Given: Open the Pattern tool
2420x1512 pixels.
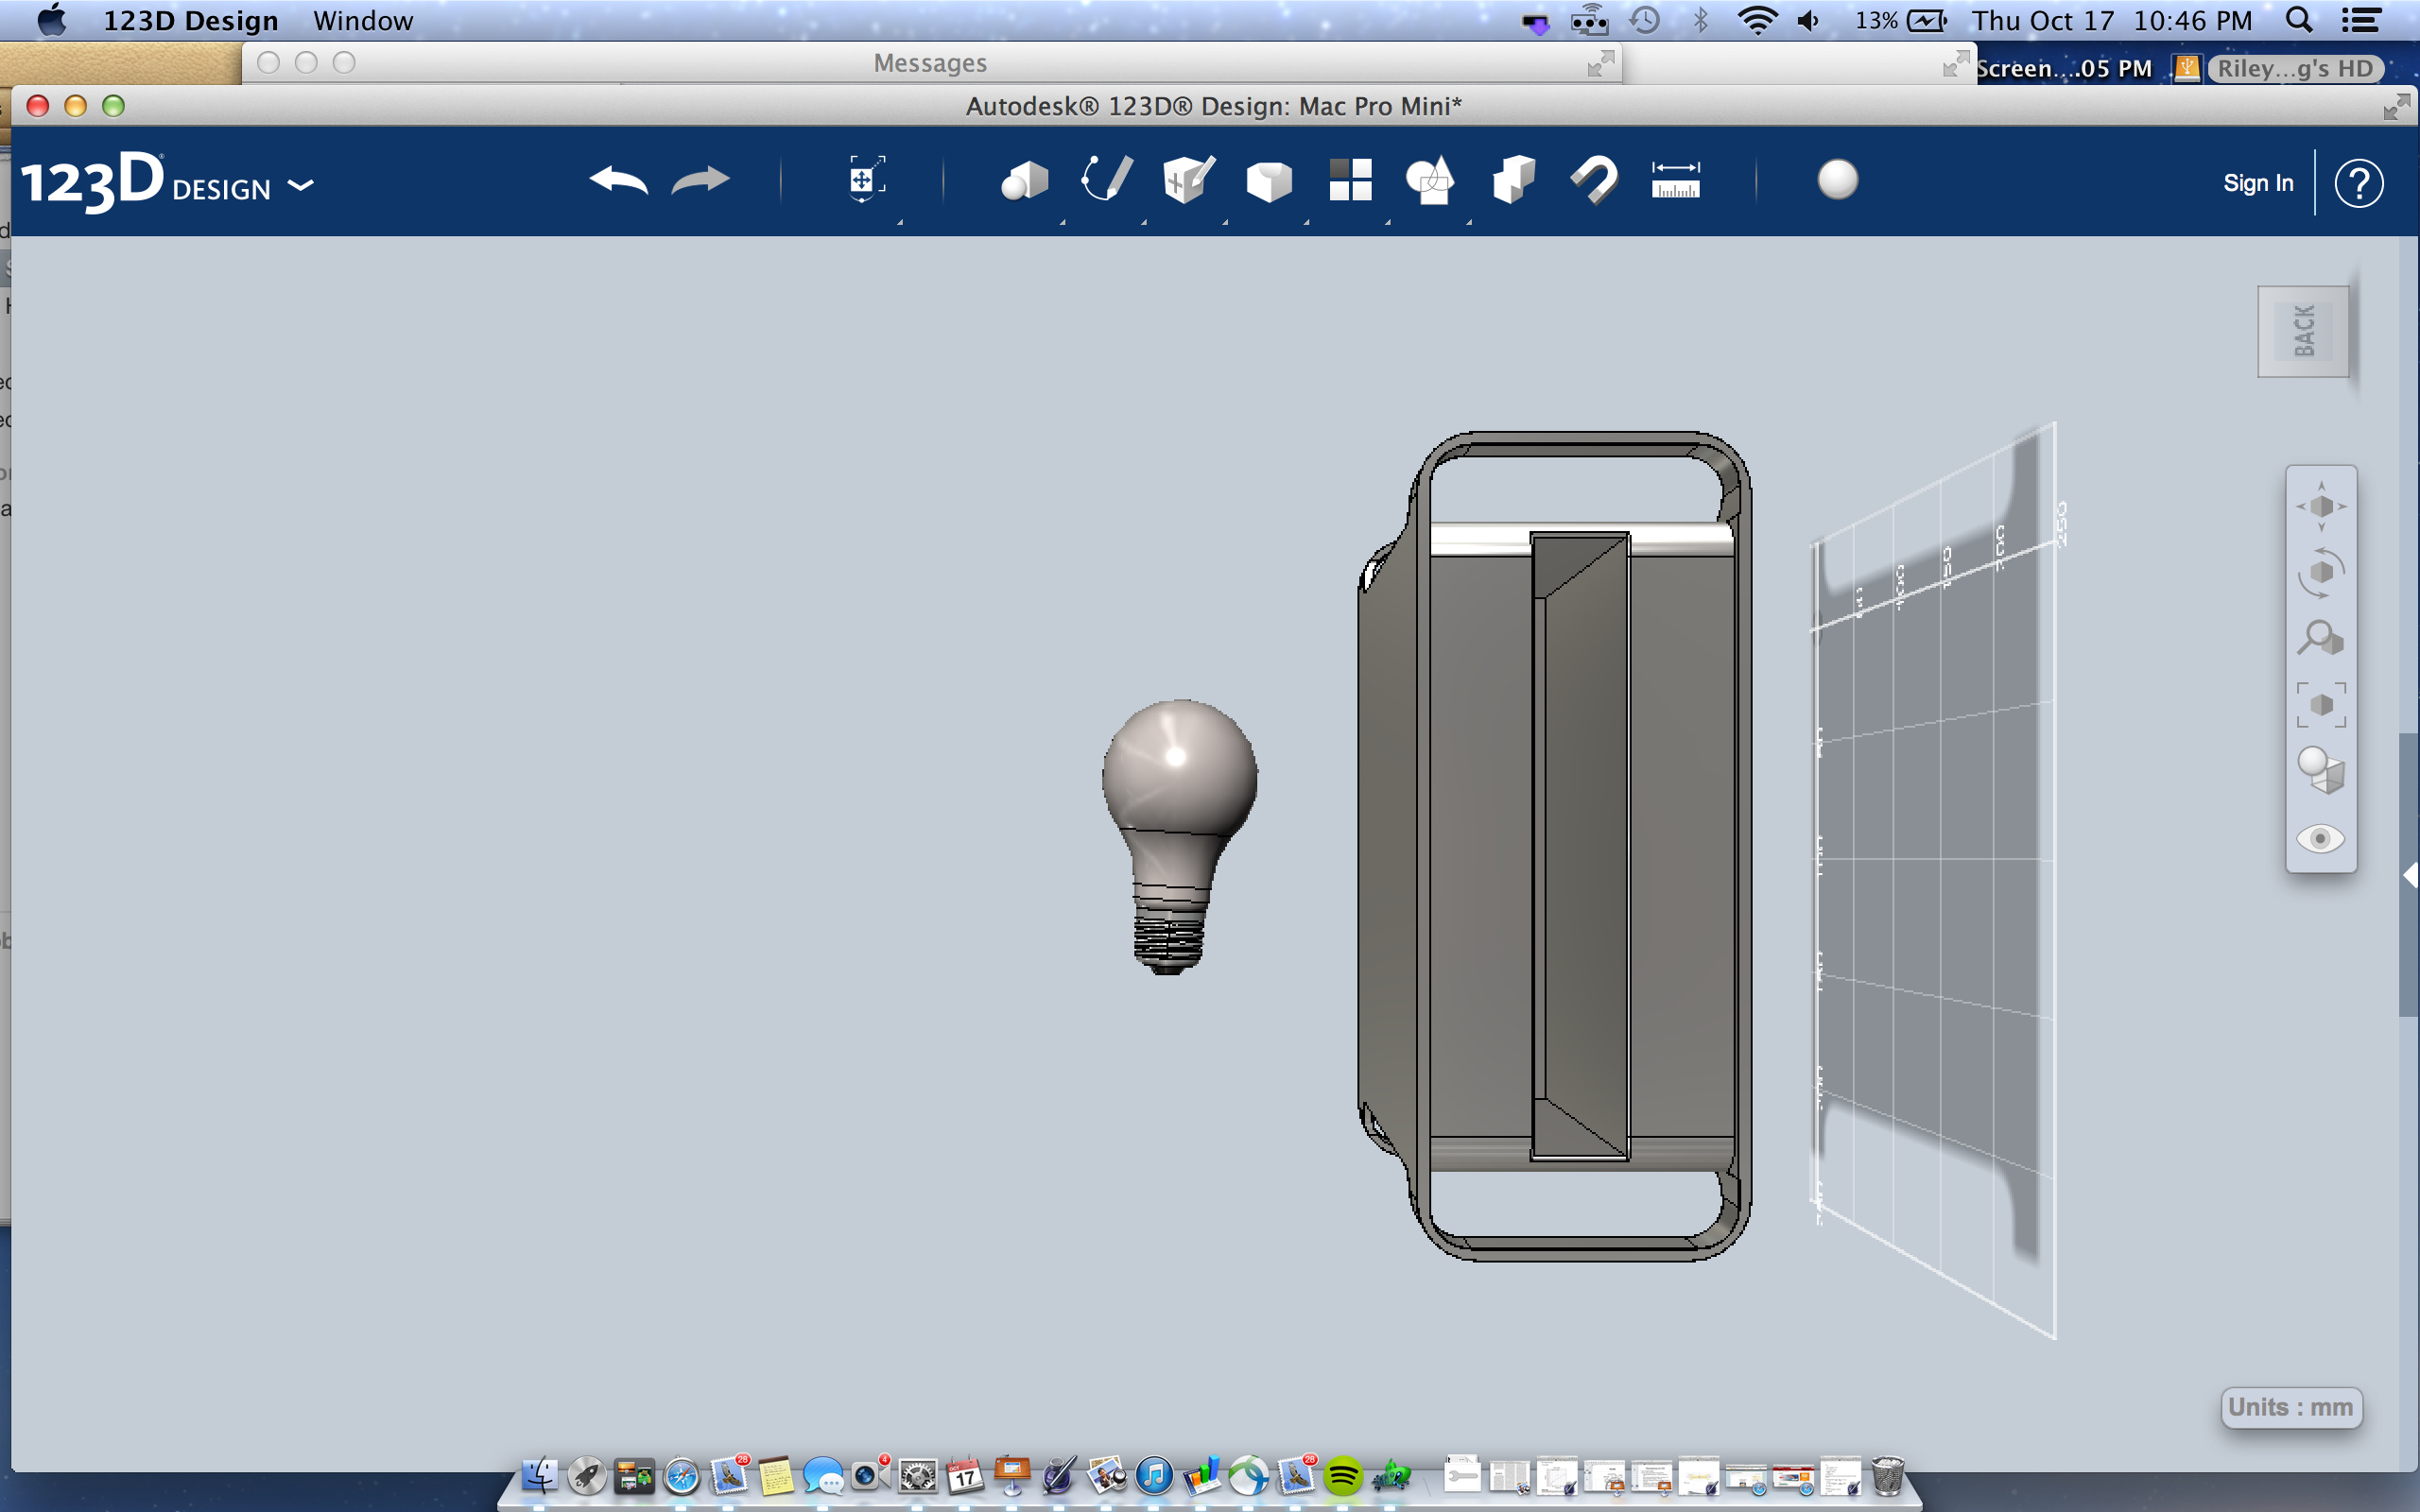Looking at the screenshot, I should [1350, 180].
